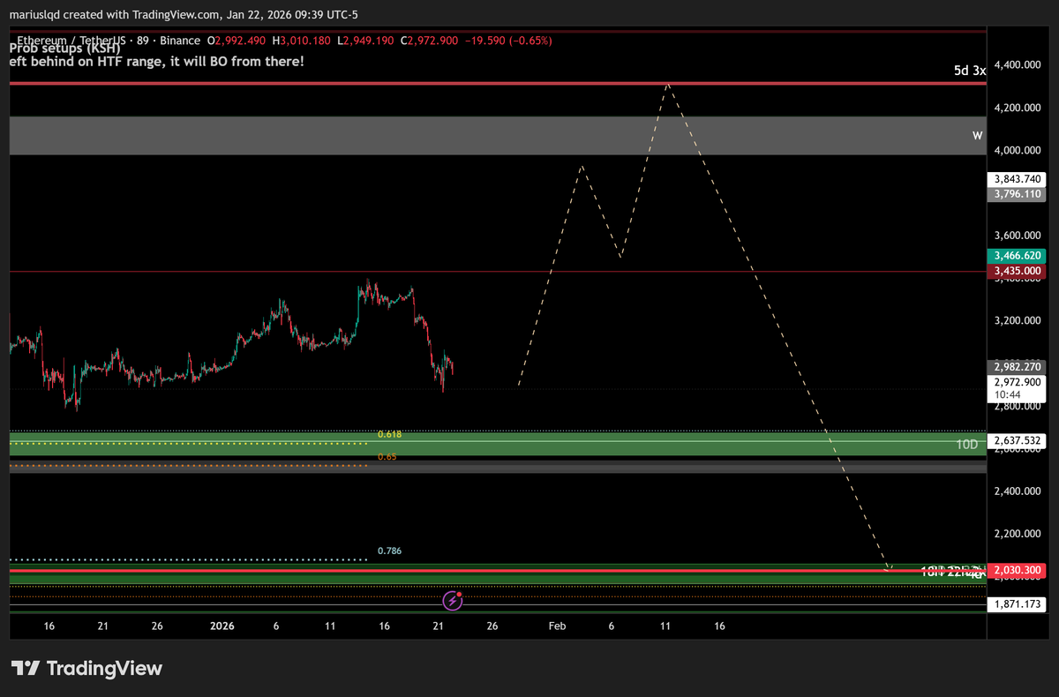Select the '5d 3x' line label
The width and height of the screenshot is (1059, 697).
point(969,71)
